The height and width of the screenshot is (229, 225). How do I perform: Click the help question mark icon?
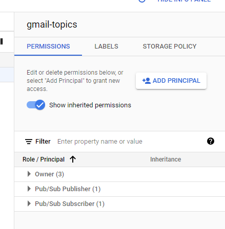(x=211, y=141)
